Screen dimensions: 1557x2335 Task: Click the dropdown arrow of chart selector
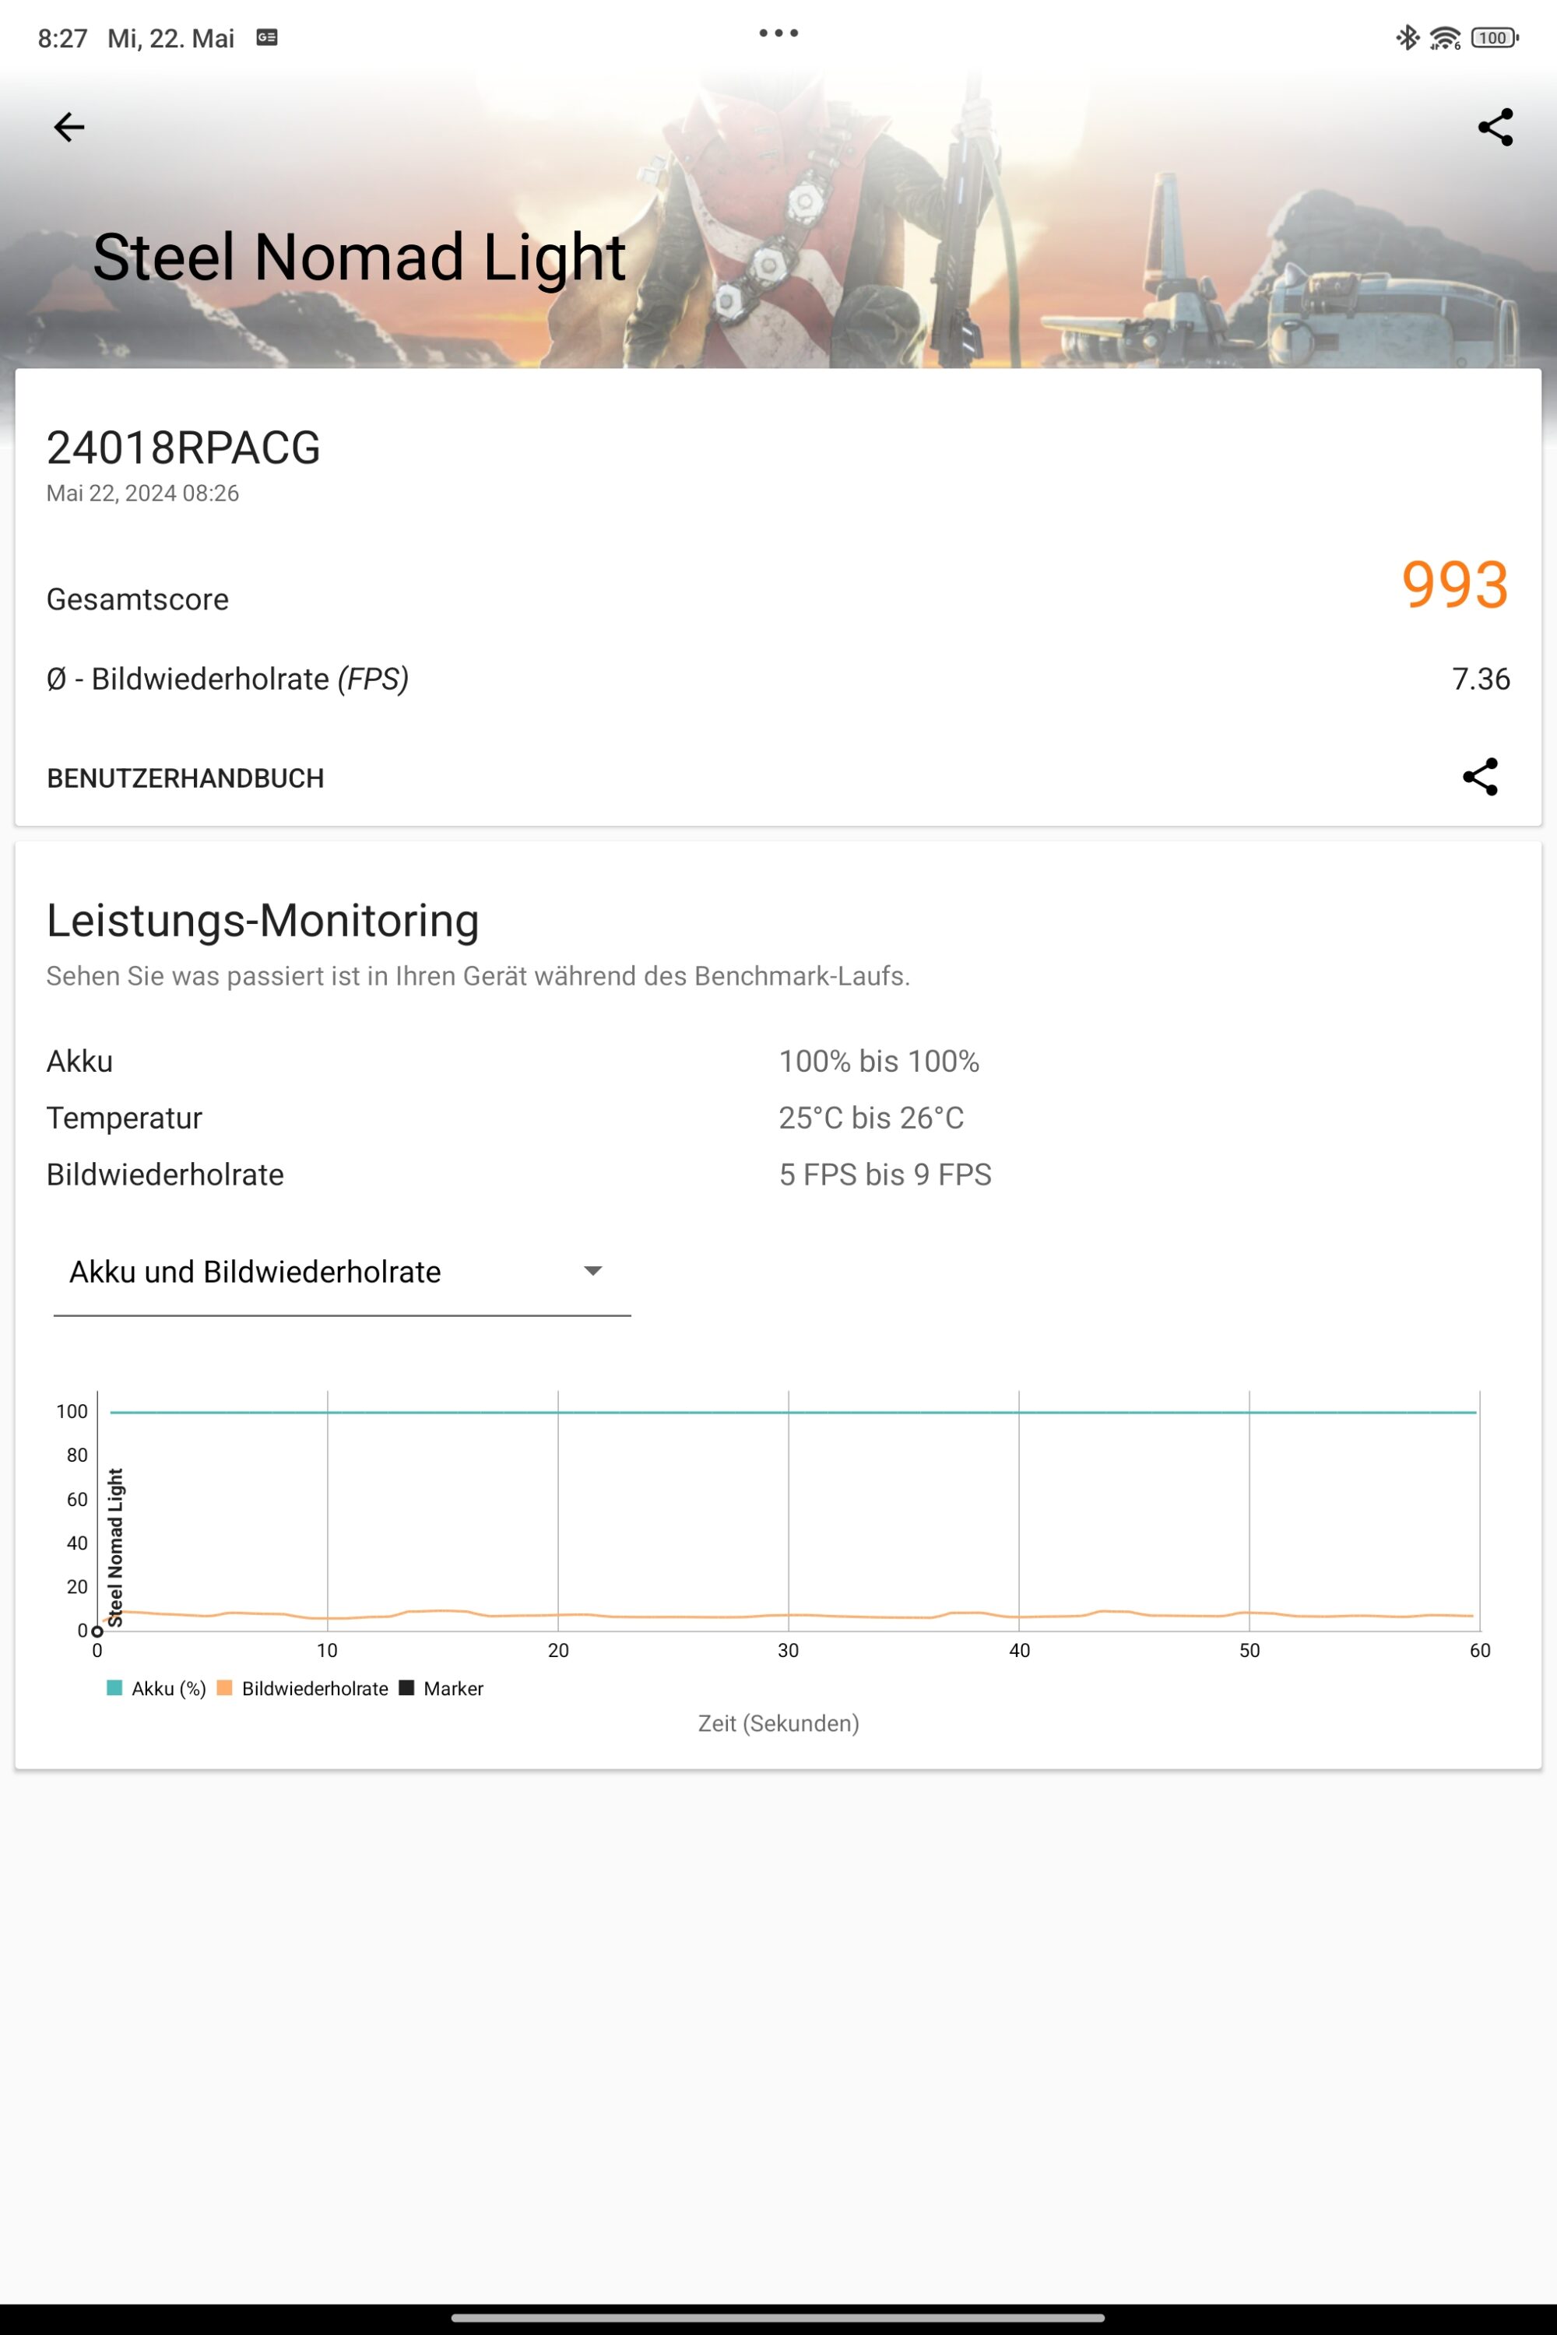coord(592,1272)
